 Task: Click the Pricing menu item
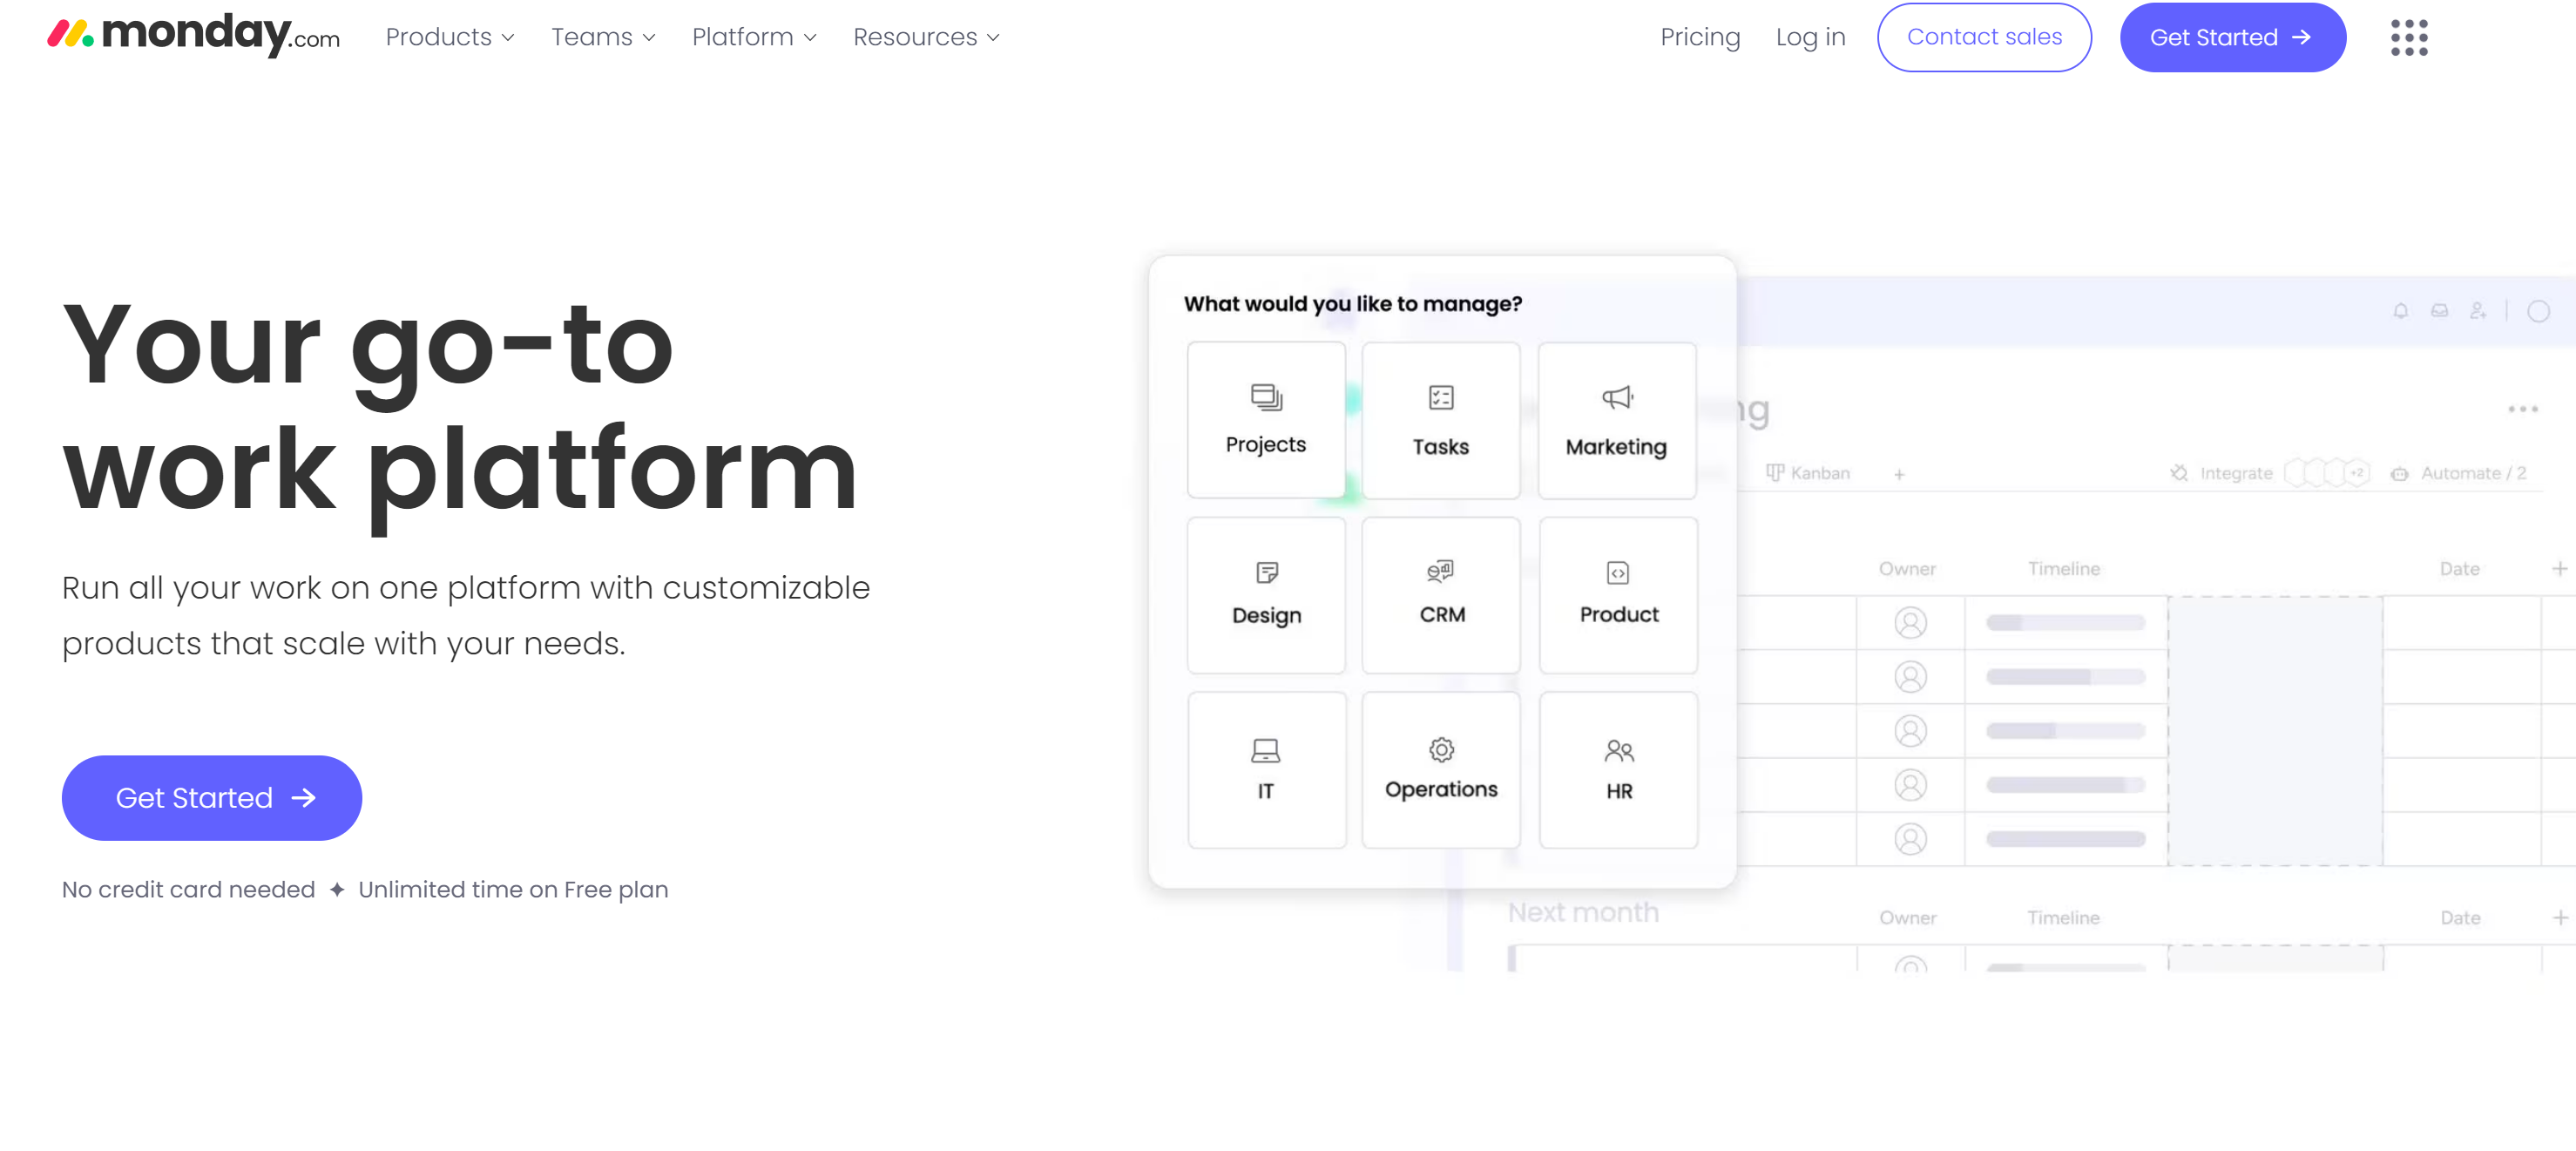(x=1699, y=37)
